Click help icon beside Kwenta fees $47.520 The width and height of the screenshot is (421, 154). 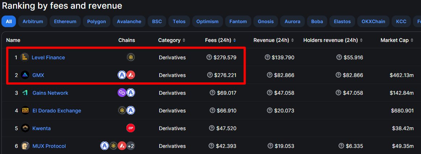point(211,128)
